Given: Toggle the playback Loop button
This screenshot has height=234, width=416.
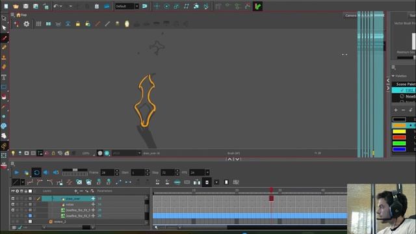Looking at the screenshot, I should point(36,172).
